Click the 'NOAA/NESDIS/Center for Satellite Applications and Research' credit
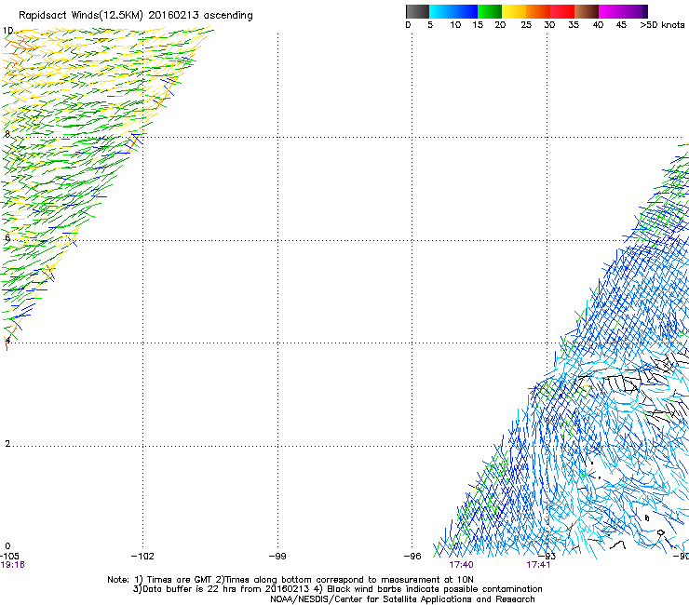This screenshot has height=605, width=689. (x=402, y=599)
